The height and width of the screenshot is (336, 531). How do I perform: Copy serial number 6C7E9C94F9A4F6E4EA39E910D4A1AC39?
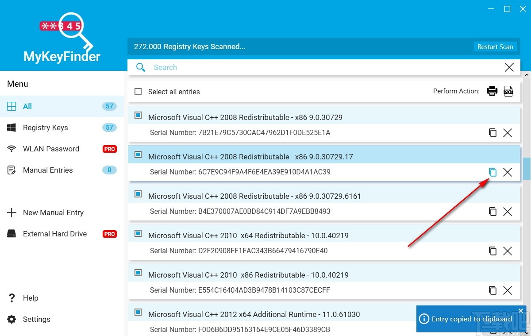coord(493,172)
